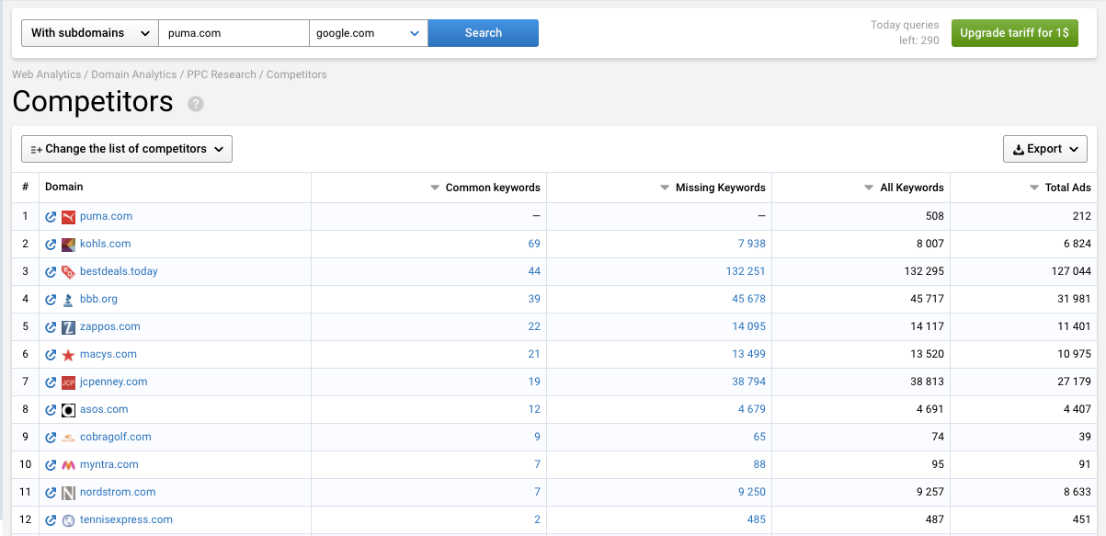Open the kohls.com domain link

point(106,245)
